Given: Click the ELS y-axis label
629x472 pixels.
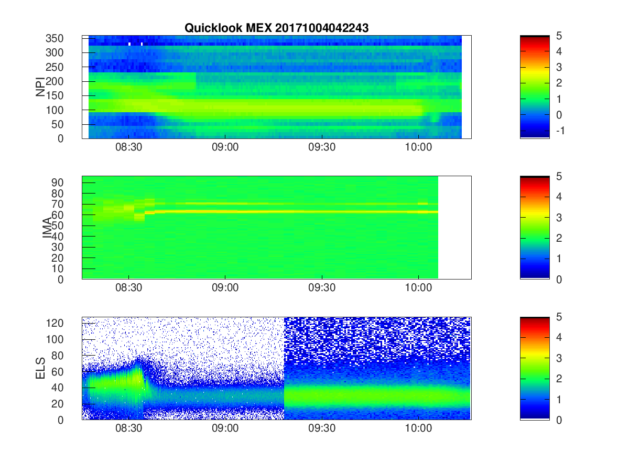Looking at the screenshot, I should tap(40, 368).
